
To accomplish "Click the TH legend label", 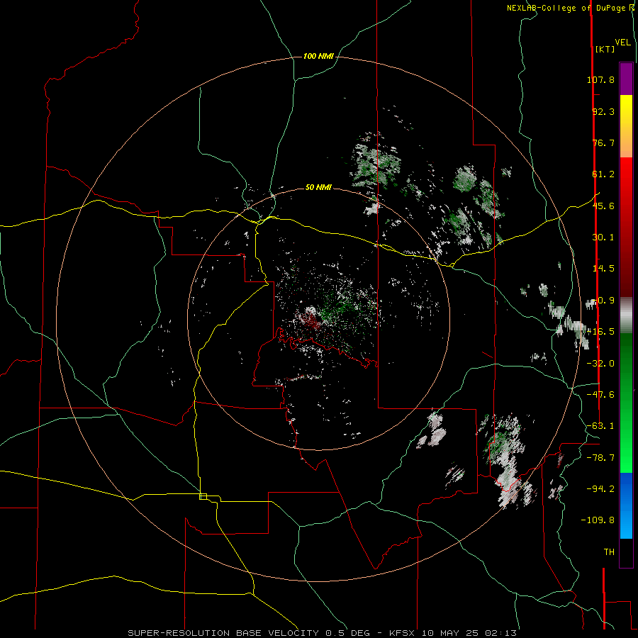I will click(x=609, y=552).
